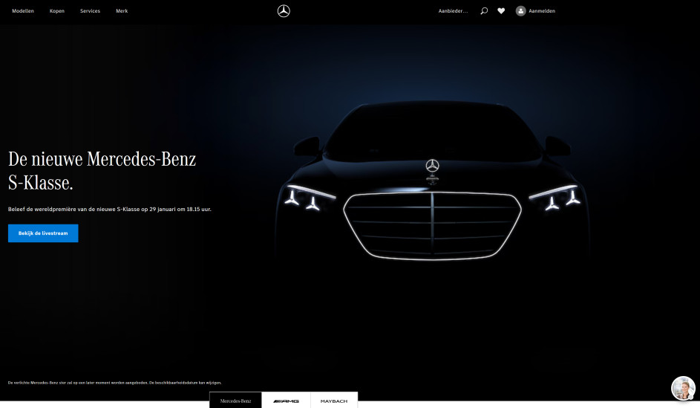
Task: Open the Modellen menu
Action: pos(23,11)
